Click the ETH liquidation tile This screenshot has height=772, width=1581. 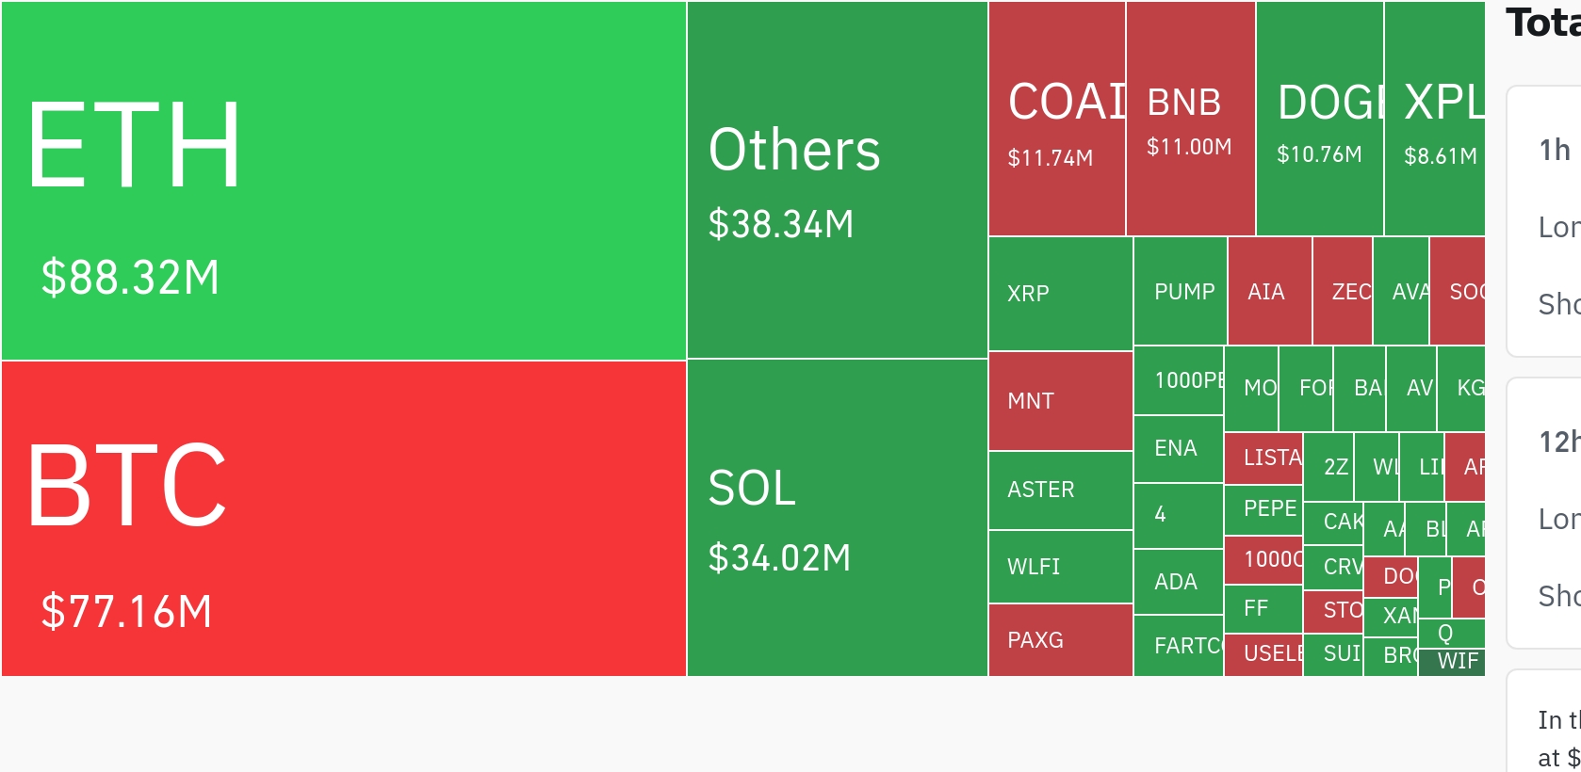(x=344, y=181)
